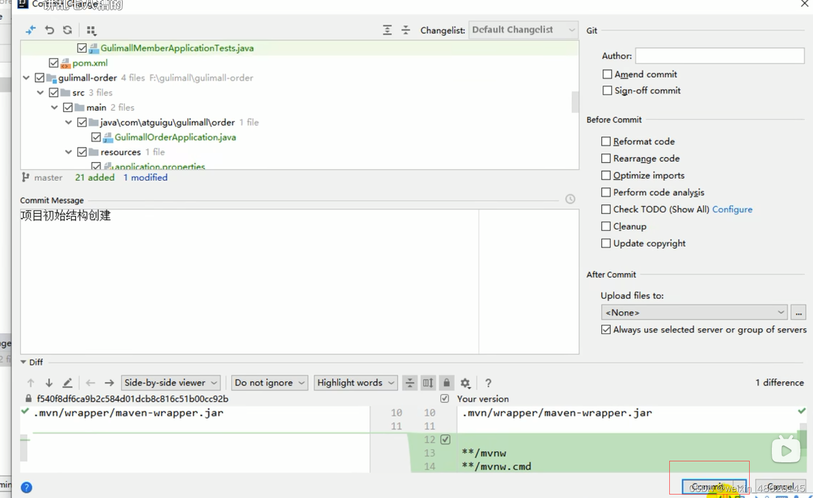This screenshot has width=813, height=498.
Task: Click the Rollback undo icon
Action: click(x=49, y=30)
